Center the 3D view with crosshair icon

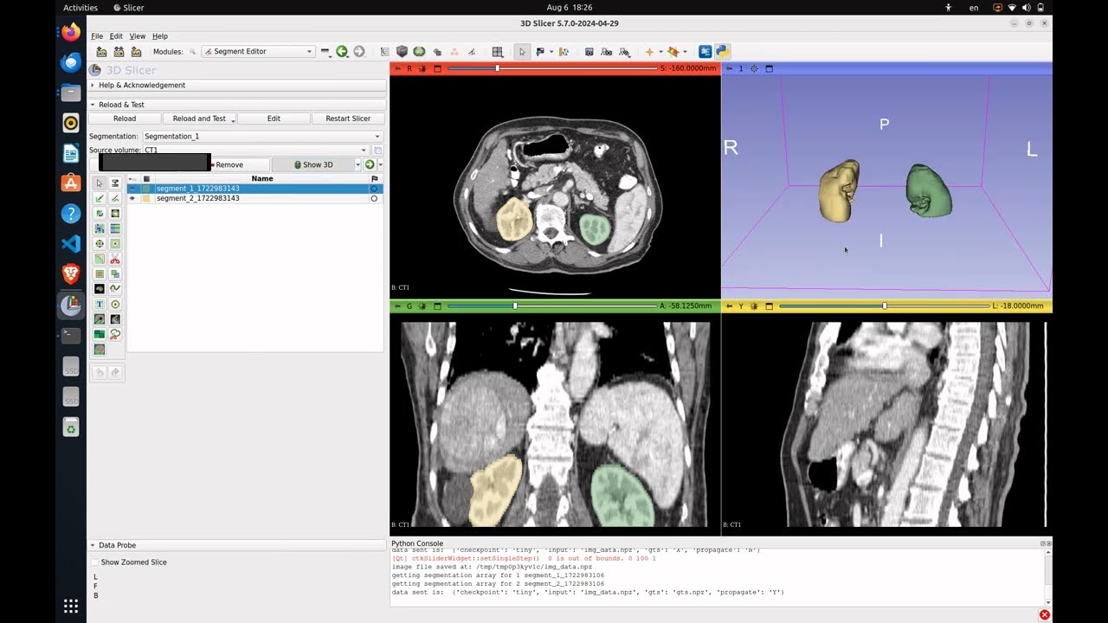754,68
